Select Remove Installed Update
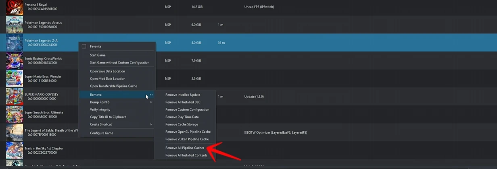Screen dimensions: 497x169 click(x=183, y=95)
